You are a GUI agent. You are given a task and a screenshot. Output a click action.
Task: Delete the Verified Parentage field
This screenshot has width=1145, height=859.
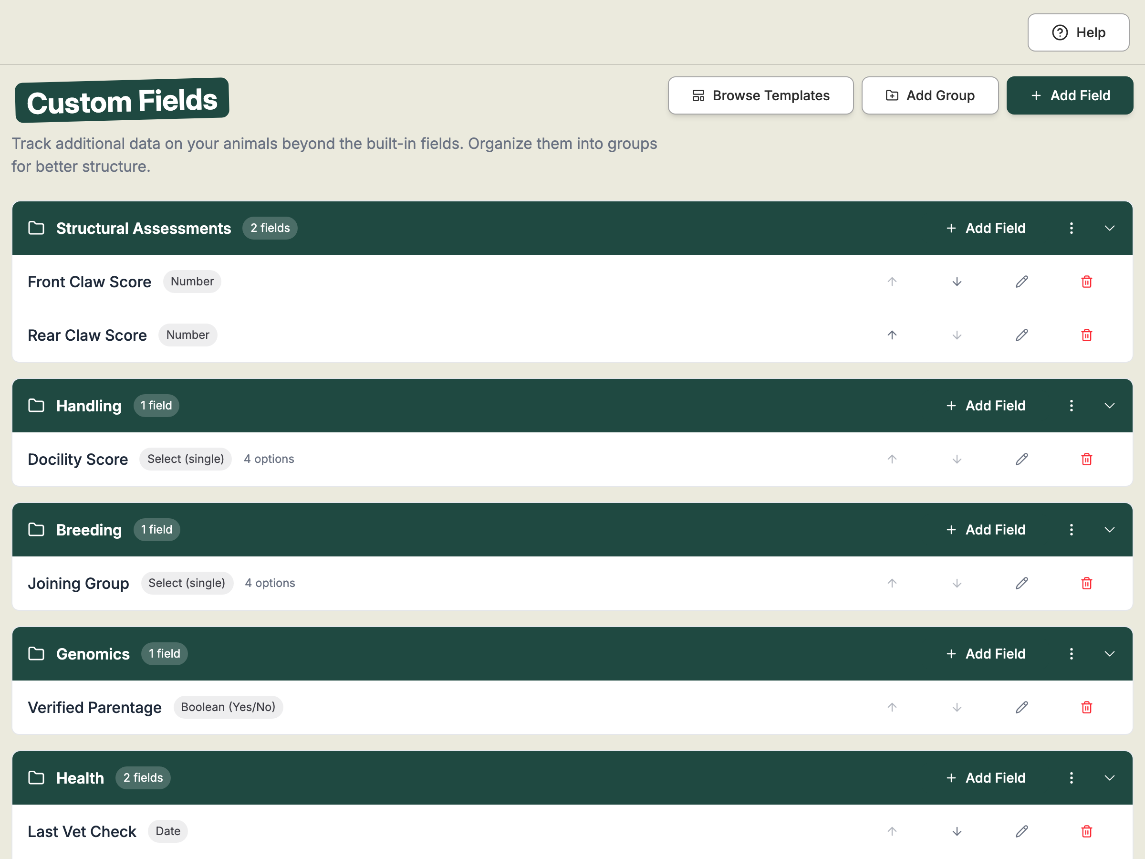pyautogui.click(x=1086, y=707)
